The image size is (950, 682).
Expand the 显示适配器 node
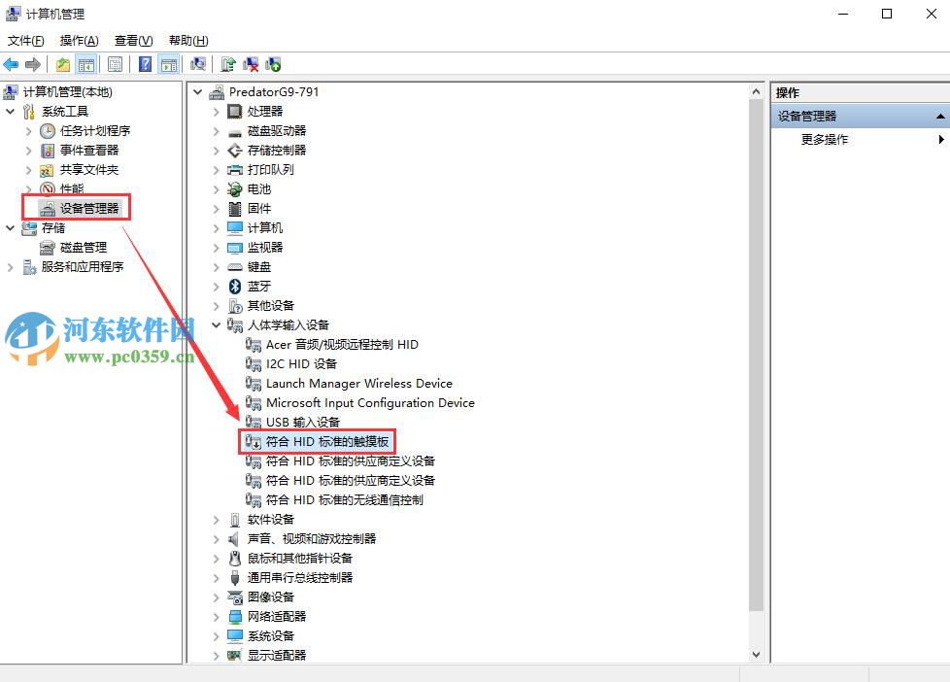point(216,656)
